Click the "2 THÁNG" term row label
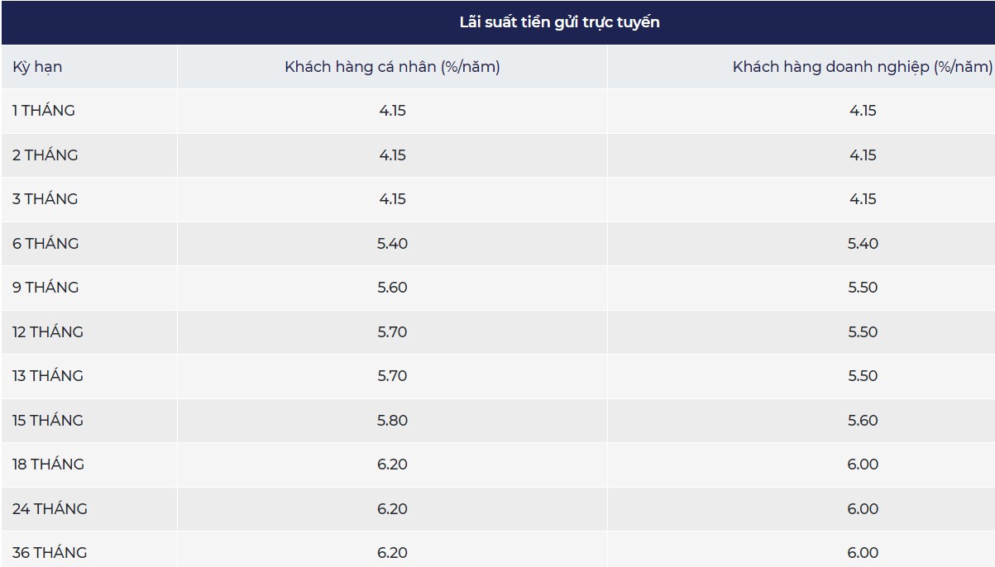 pos(45,155)
